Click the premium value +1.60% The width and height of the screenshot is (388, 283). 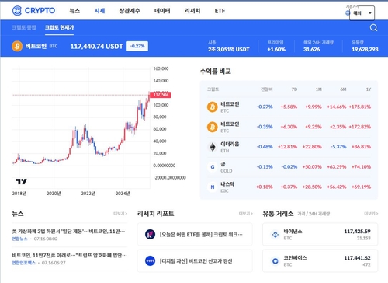coord(276,49)
